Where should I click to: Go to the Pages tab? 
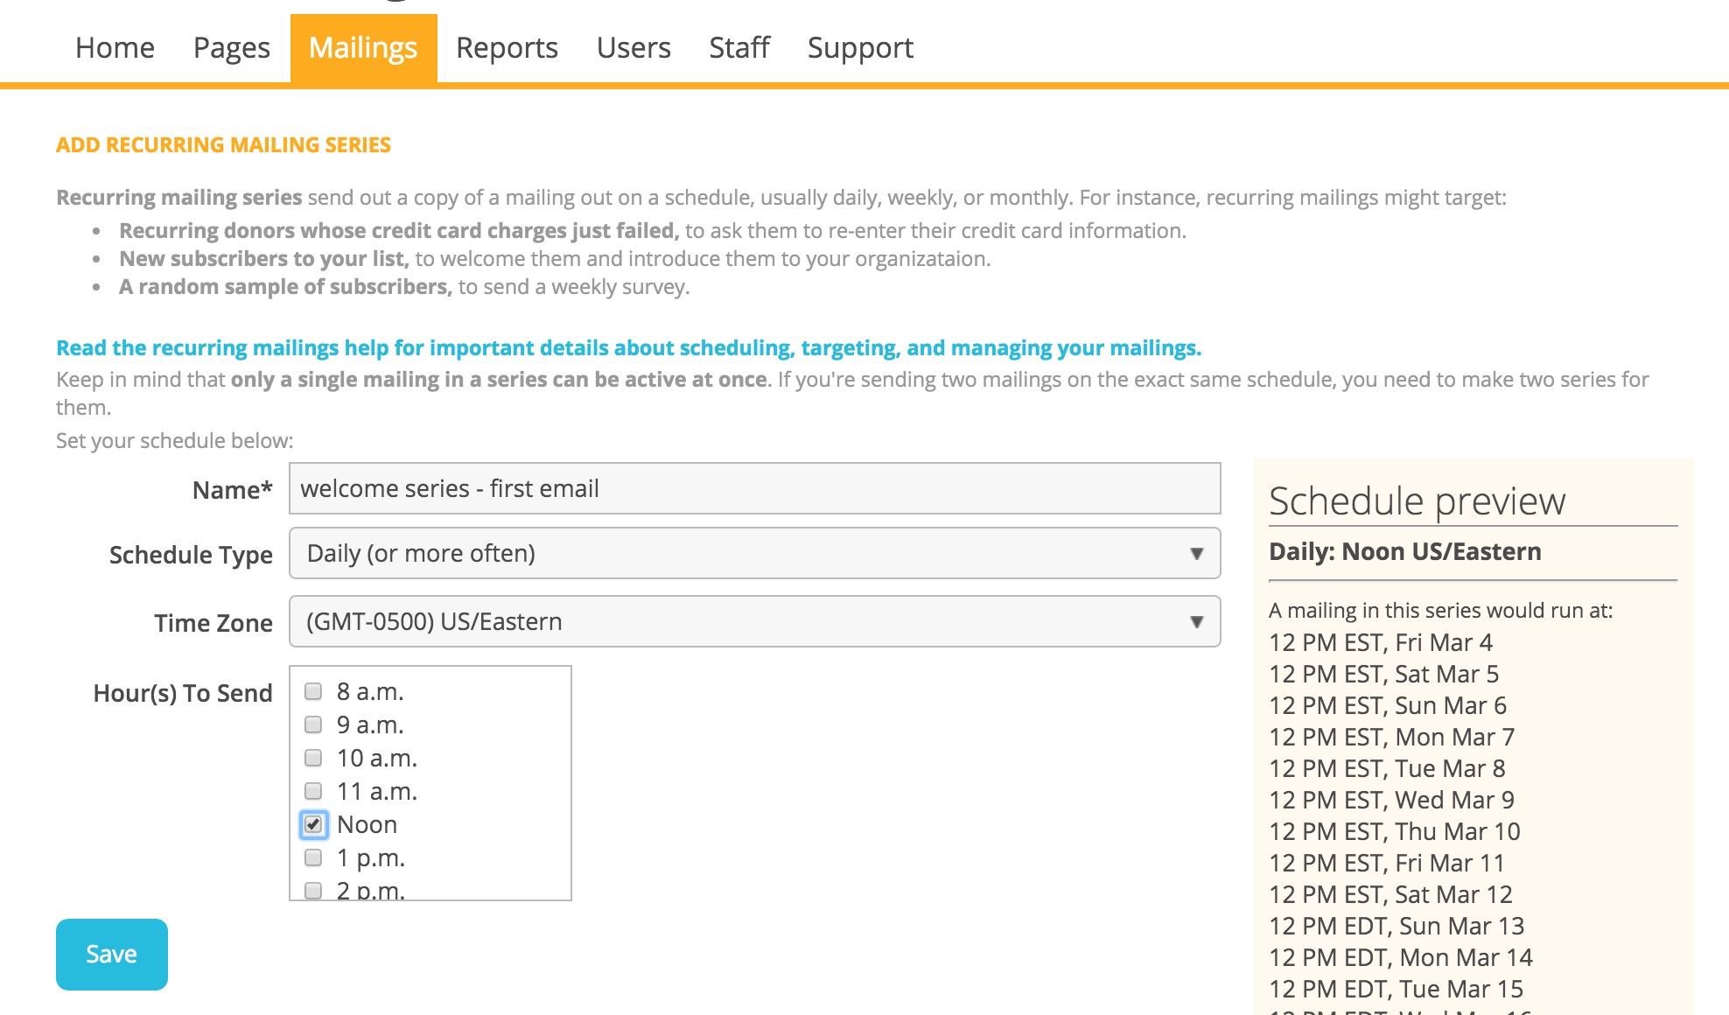coord(231,47)
